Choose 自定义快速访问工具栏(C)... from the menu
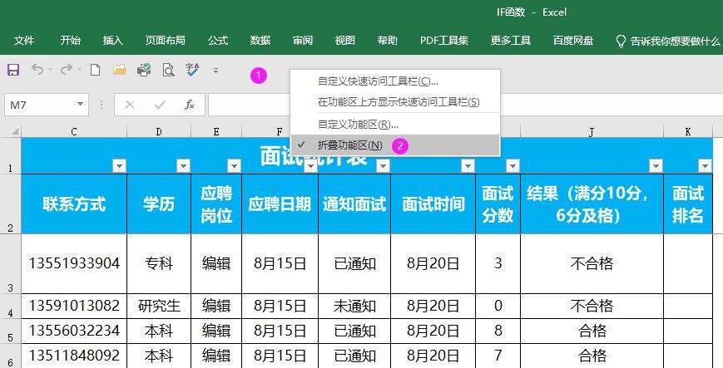723x368 pixels. 395,81
